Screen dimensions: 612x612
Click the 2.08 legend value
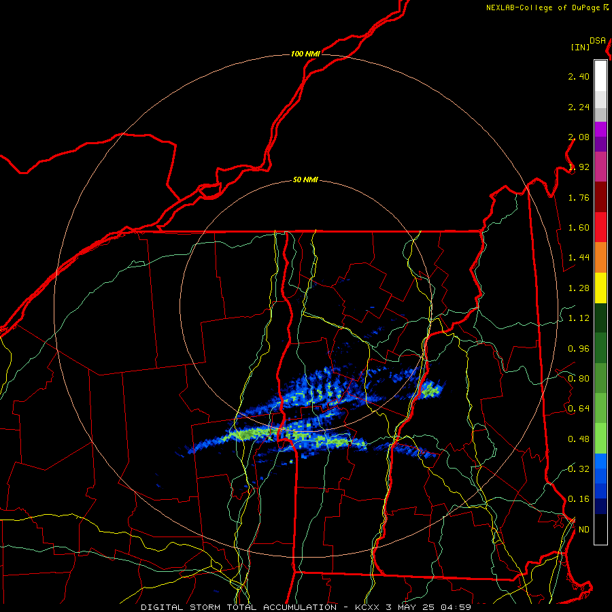[579, 137]
